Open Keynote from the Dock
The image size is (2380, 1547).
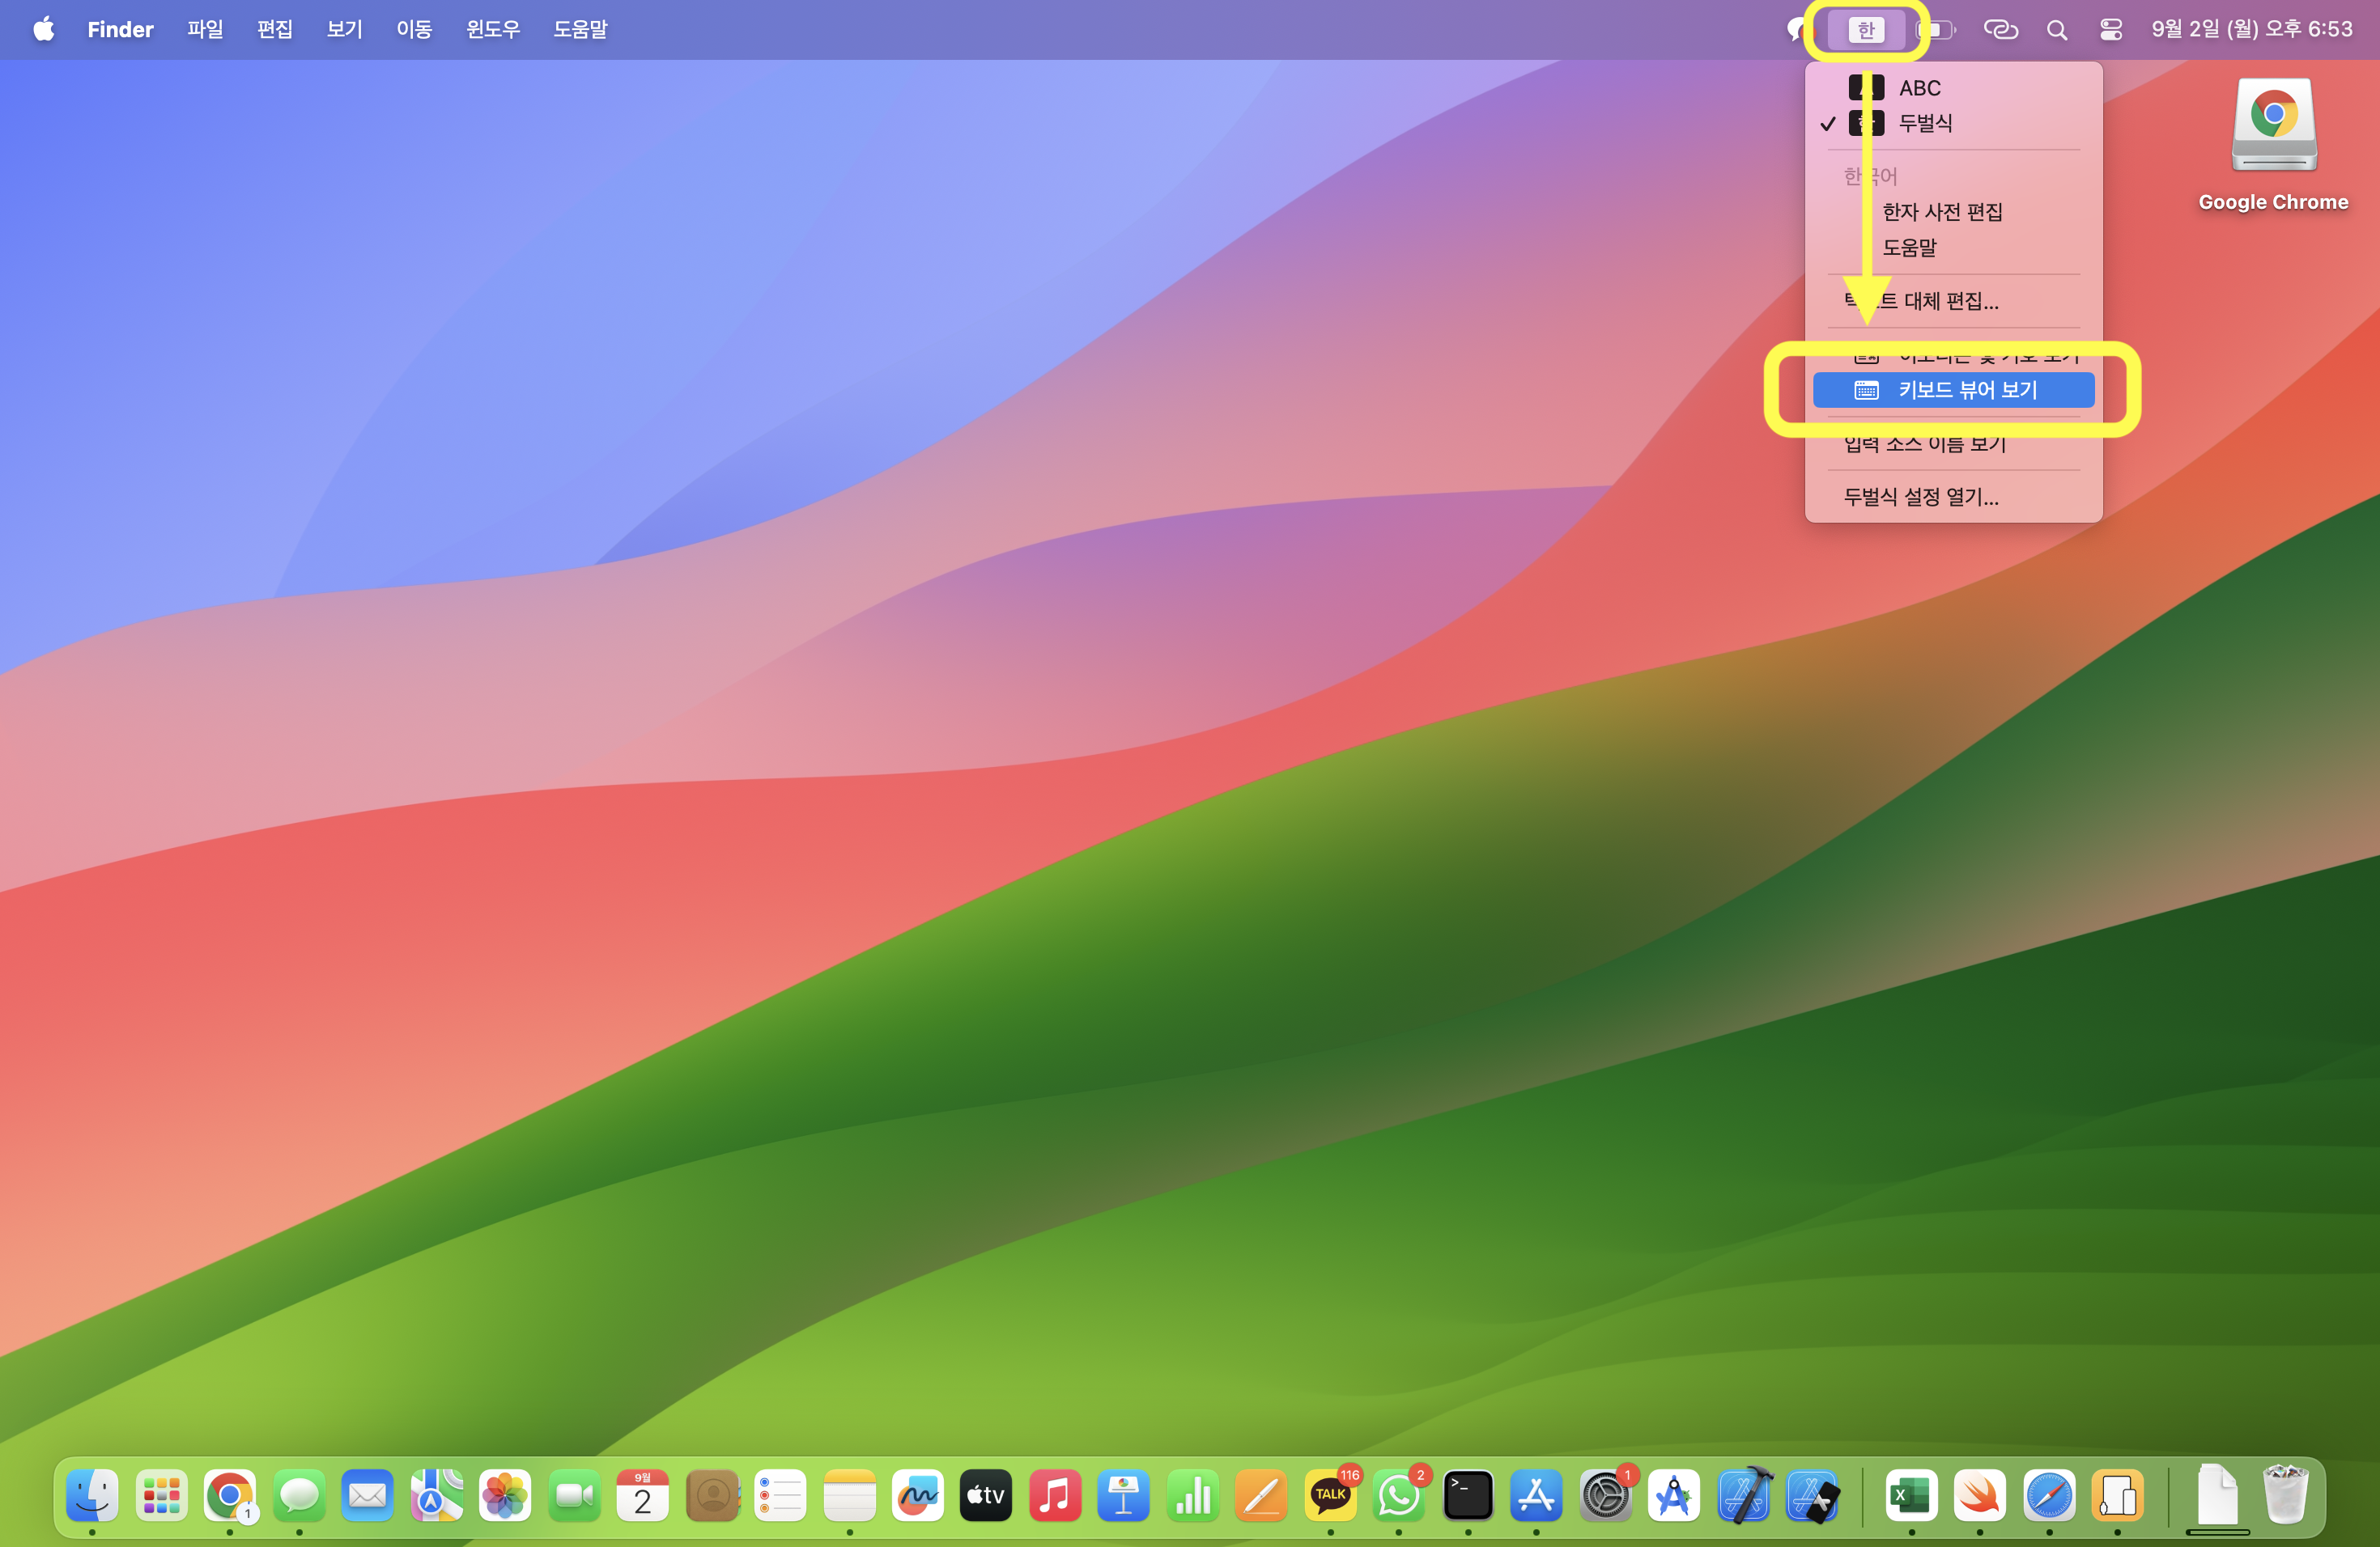(1123, 1496)
